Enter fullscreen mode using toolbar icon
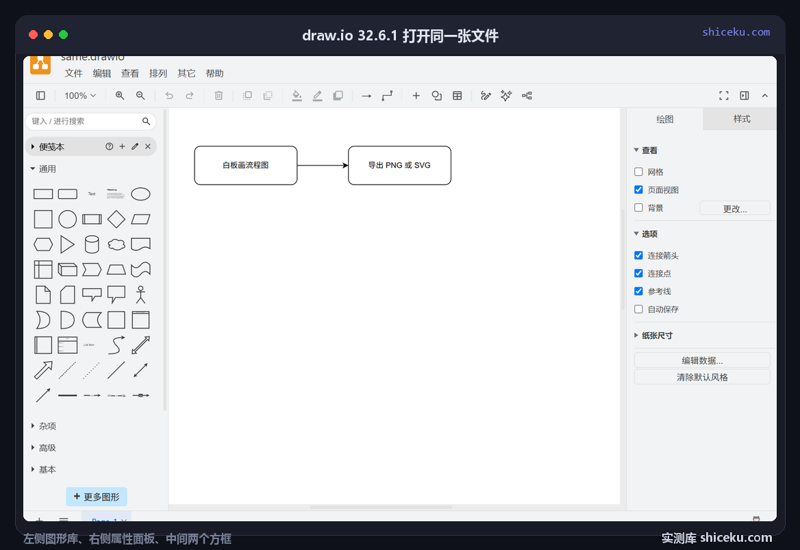 tap(723, 96)
